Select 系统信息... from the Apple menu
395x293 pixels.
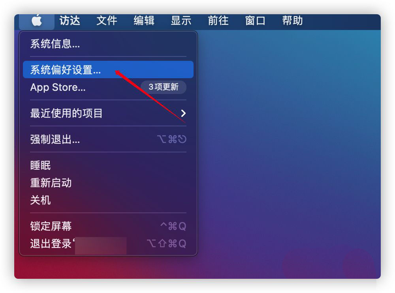pyautogui.click(x=108, y=44)
